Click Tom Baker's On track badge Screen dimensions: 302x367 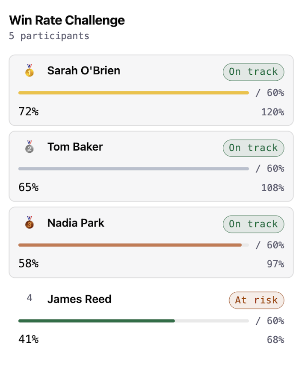253,148
